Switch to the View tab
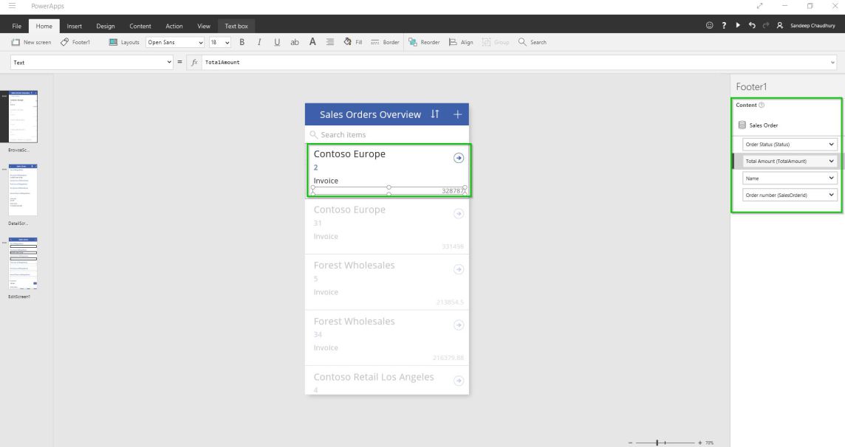This screenshot has width=845, height=447. [x=204, y=26]
